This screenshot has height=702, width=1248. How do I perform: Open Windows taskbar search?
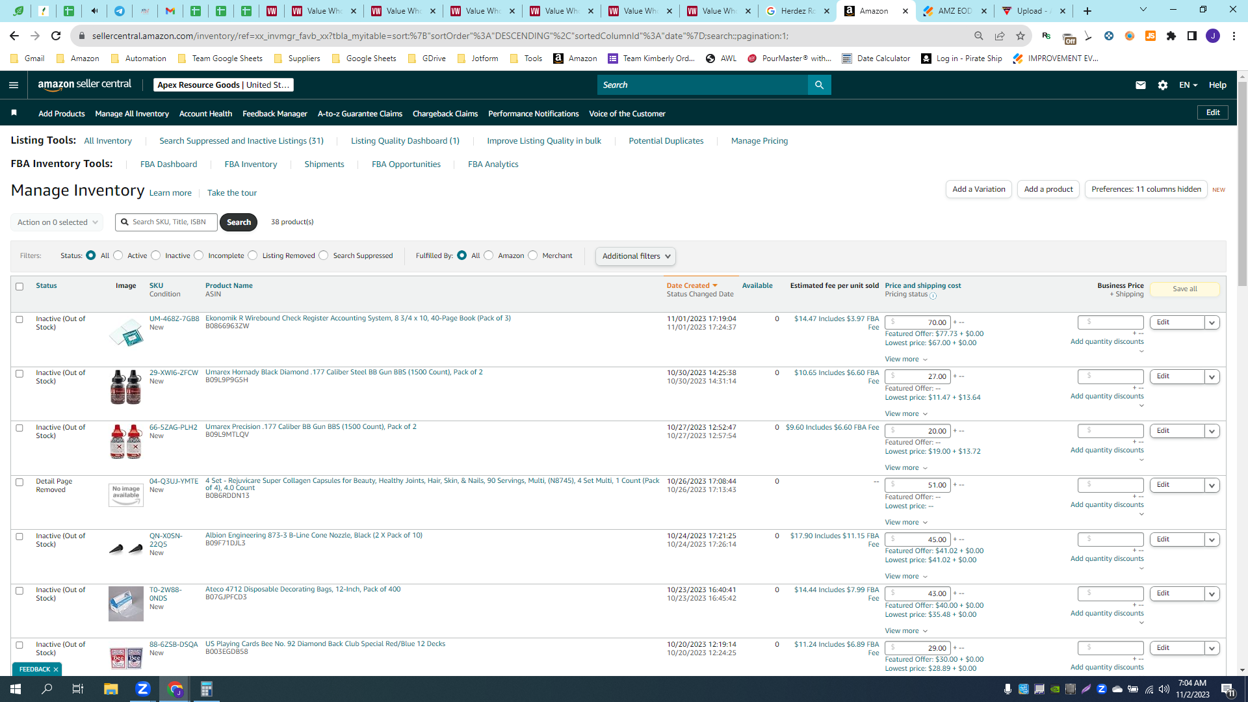click(47, 689)
